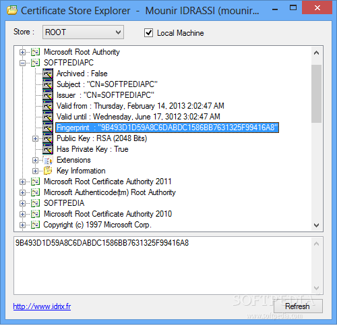Click the Microsoft Root Authority certificate icon
Image resolution: width=337 pixels, height=328 pixels.
point(35,52)
